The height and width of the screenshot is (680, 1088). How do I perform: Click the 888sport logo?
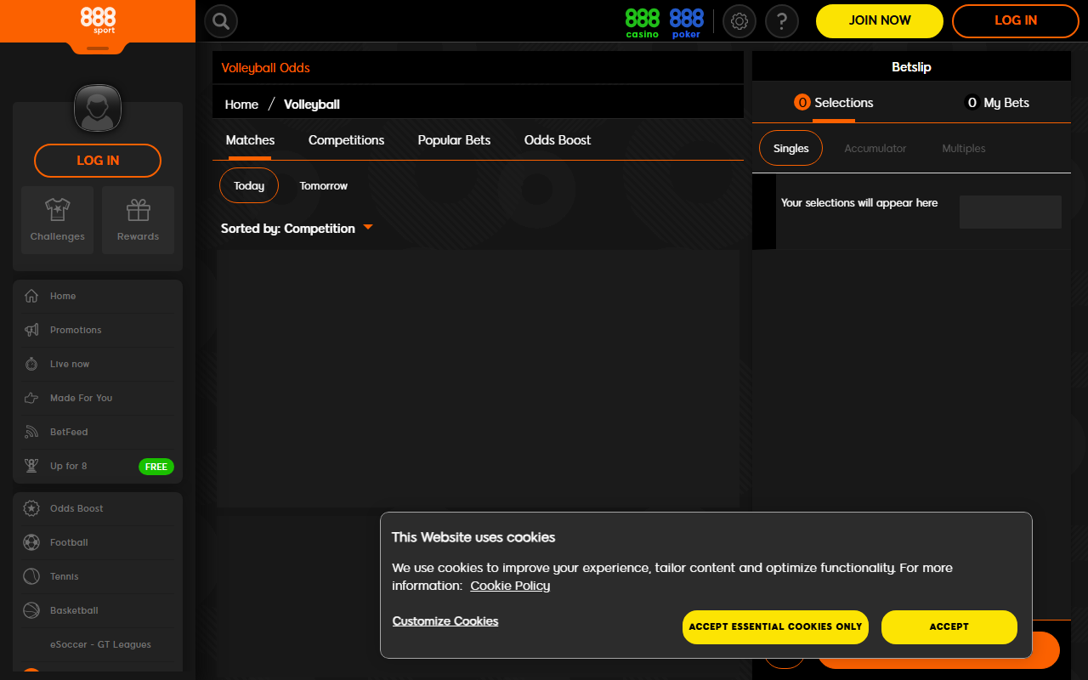(98, 20)
